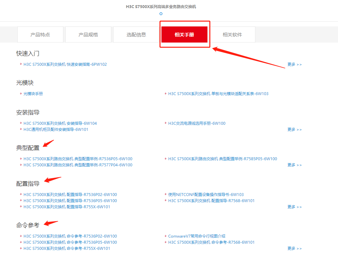The image size is (338, 264).
Task: Open 典型配置举例-R7577P04-6W100
Action: (x=78, y=165)
